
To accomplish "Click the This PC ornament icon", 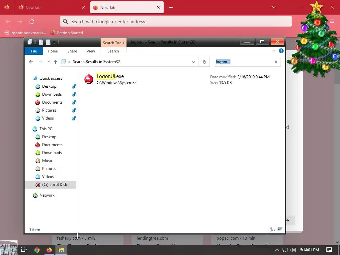I will pos(35,129).
